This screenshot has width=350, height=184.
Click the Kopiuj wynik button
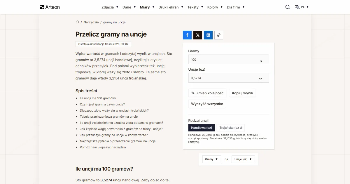pos(242,93)
